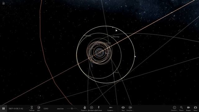Take a Фото screenshot
The height and width of the screenshot is (112, 199).
click(196, 109)
